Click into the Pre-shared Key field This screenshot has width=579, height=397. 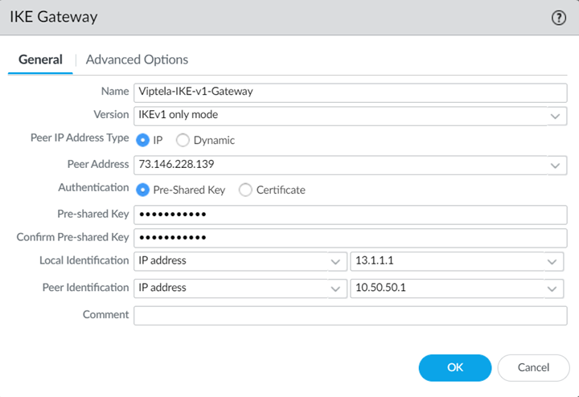[350, 215]
